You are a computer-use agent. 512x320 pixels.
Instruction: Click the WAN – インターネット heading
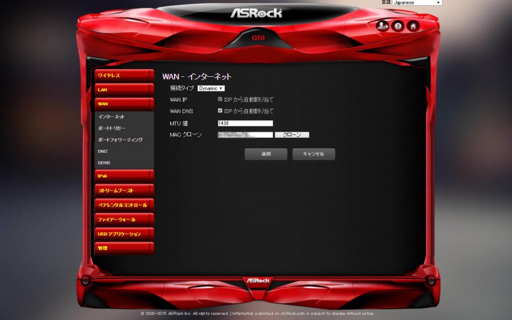point(197,77)
